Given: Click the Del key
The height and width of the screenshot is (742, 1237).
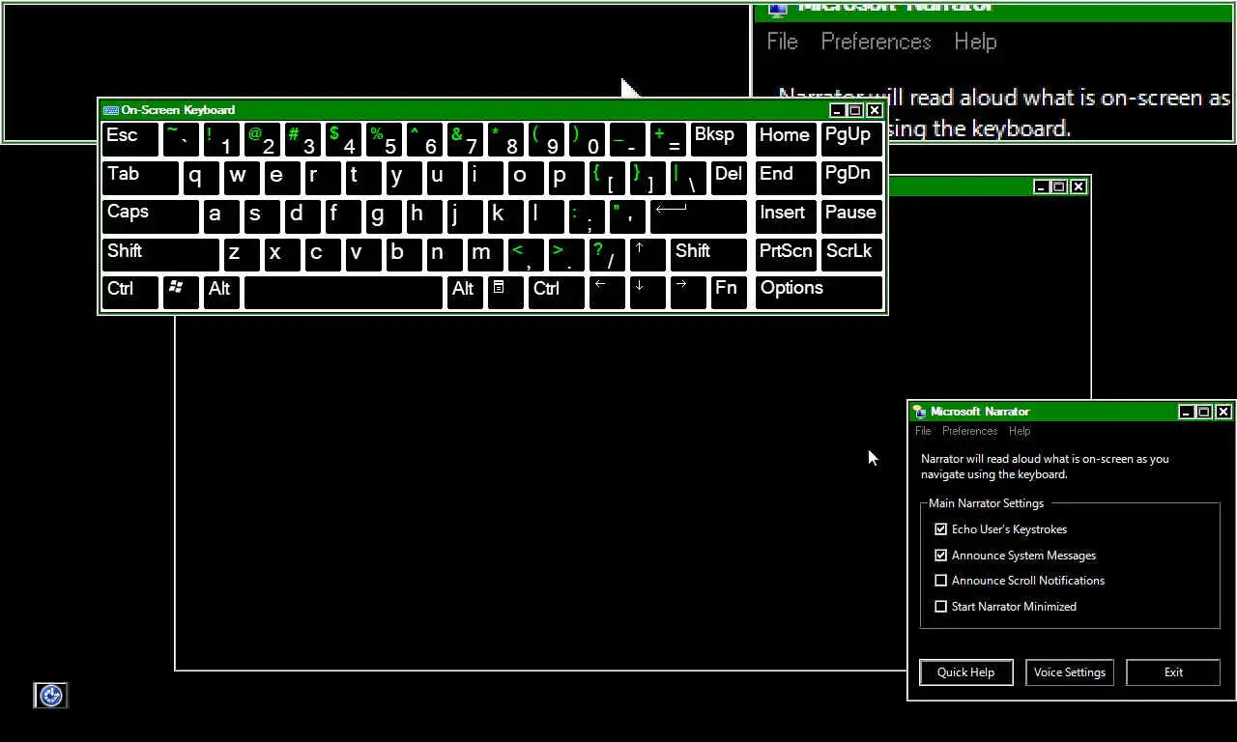Looking at the screenshot, I should [x=729, y=178].
